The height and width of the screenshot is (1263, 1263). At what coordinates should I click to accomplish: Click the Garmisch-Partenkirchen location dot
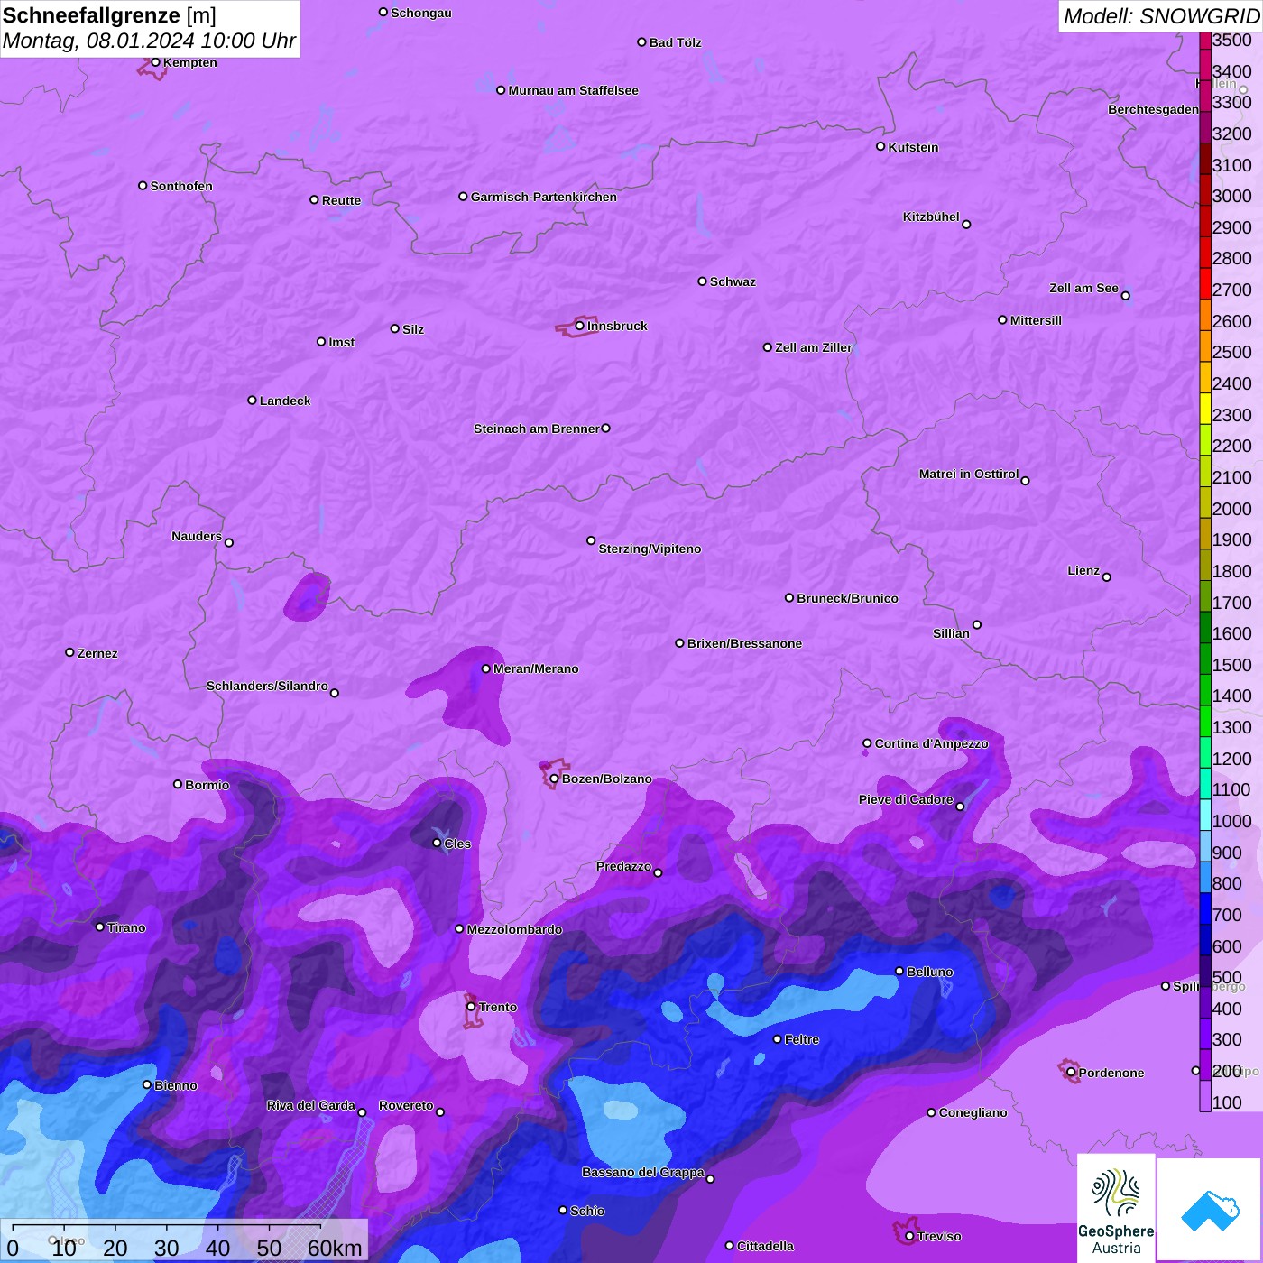click(463, 196)
